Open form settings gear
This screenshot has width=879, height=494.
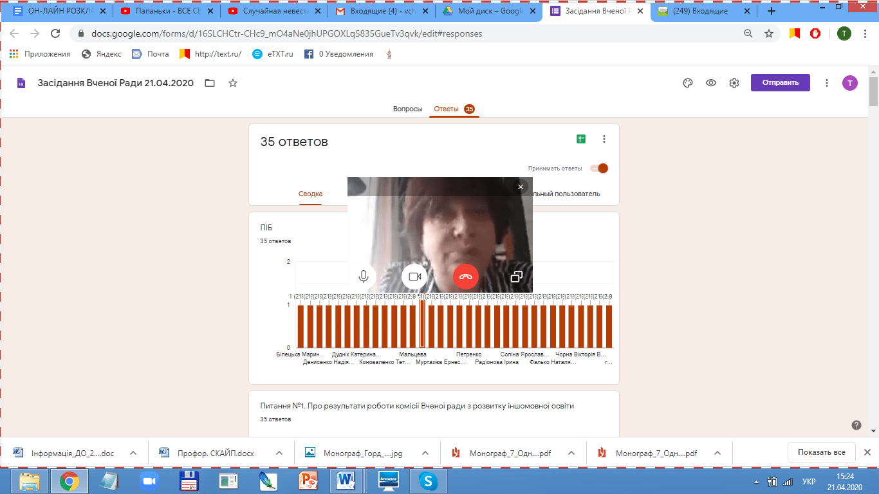(x=734, y=83)
